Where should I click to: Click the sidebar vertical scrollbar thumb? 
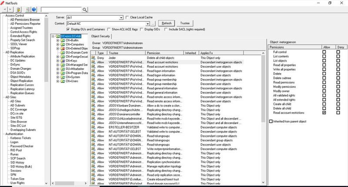click(x=46, y=50)
